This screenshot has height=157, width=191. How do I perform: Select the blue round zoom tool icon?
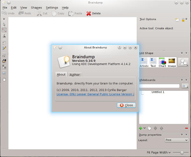point(4,73)
